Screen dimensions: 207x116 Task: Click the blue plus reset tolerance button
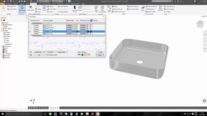click(x=79, y=54)
